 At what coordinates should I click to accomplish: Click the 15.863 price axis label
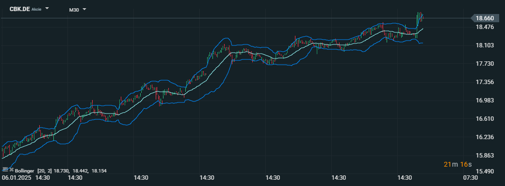coord(485,155)
